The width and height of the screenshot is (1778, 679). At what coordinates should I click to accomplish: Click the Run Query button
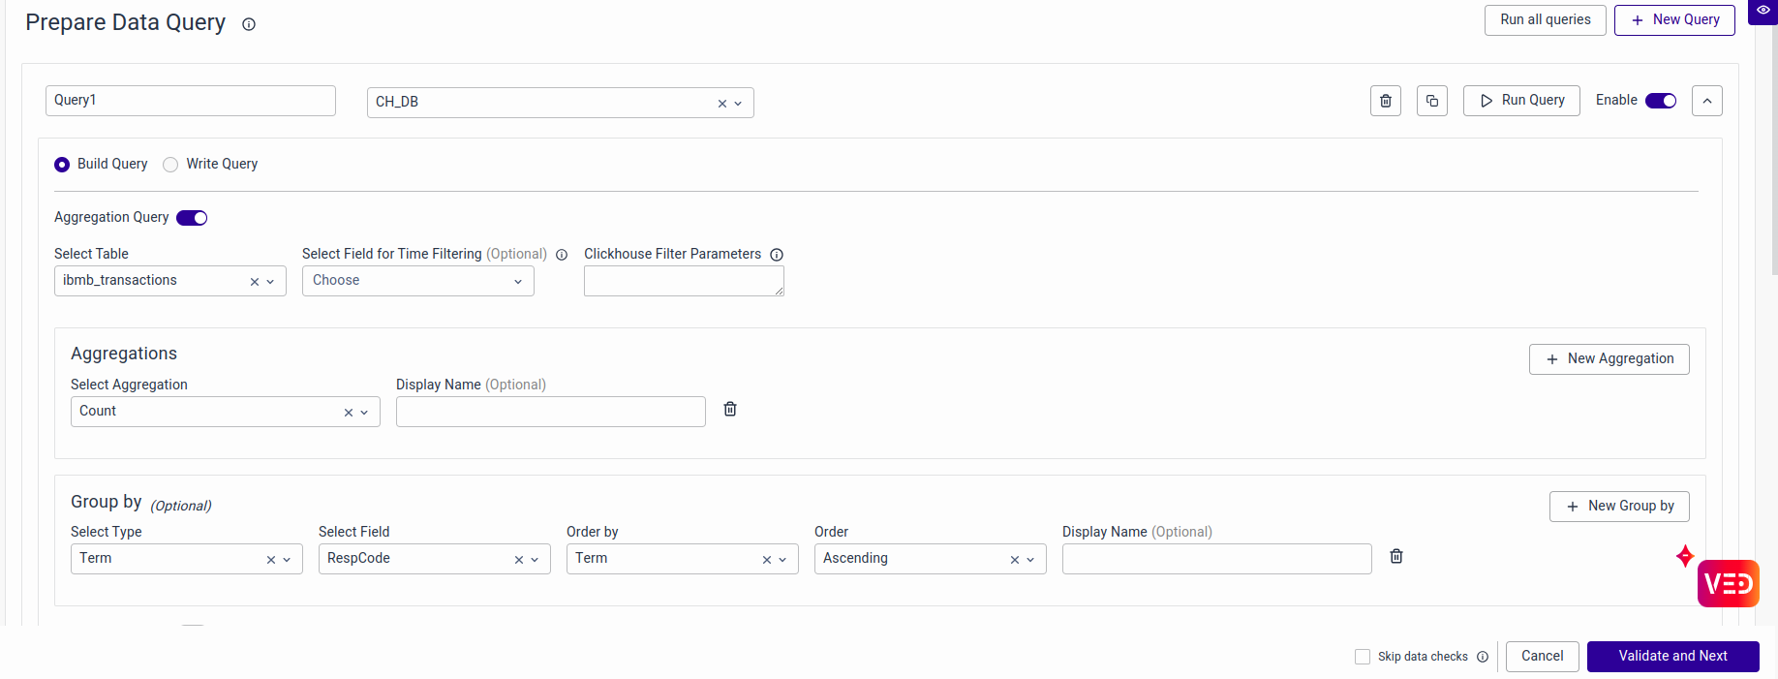coord(1521,101)
